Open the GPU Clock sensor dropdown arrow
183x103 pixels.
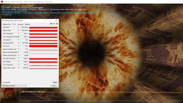click(19, 27)
